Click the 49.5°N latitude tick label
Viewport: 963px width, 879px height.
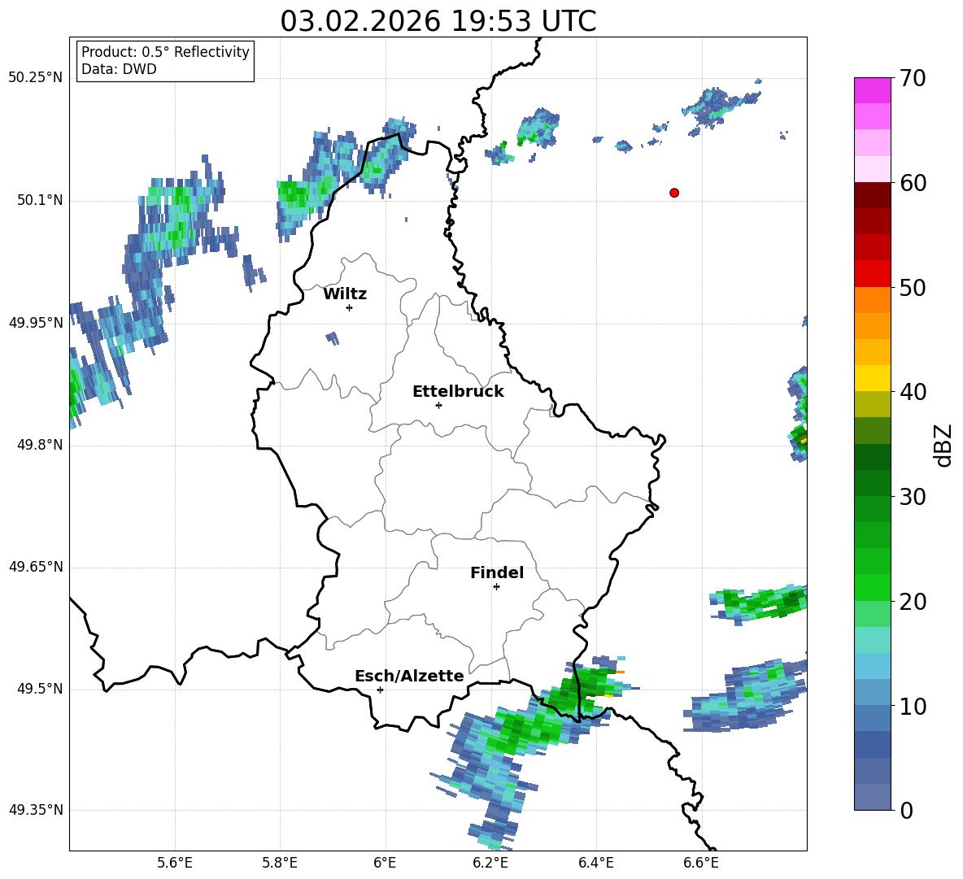[40, 689]
